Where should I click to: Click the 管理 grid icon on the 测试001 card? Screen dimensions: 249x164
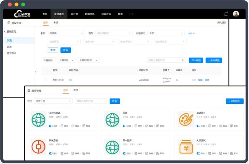coord(231,126)
